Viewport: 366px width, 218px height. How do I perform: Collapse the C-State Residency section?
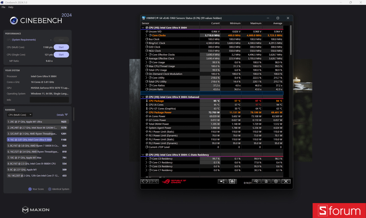(143, 155)
